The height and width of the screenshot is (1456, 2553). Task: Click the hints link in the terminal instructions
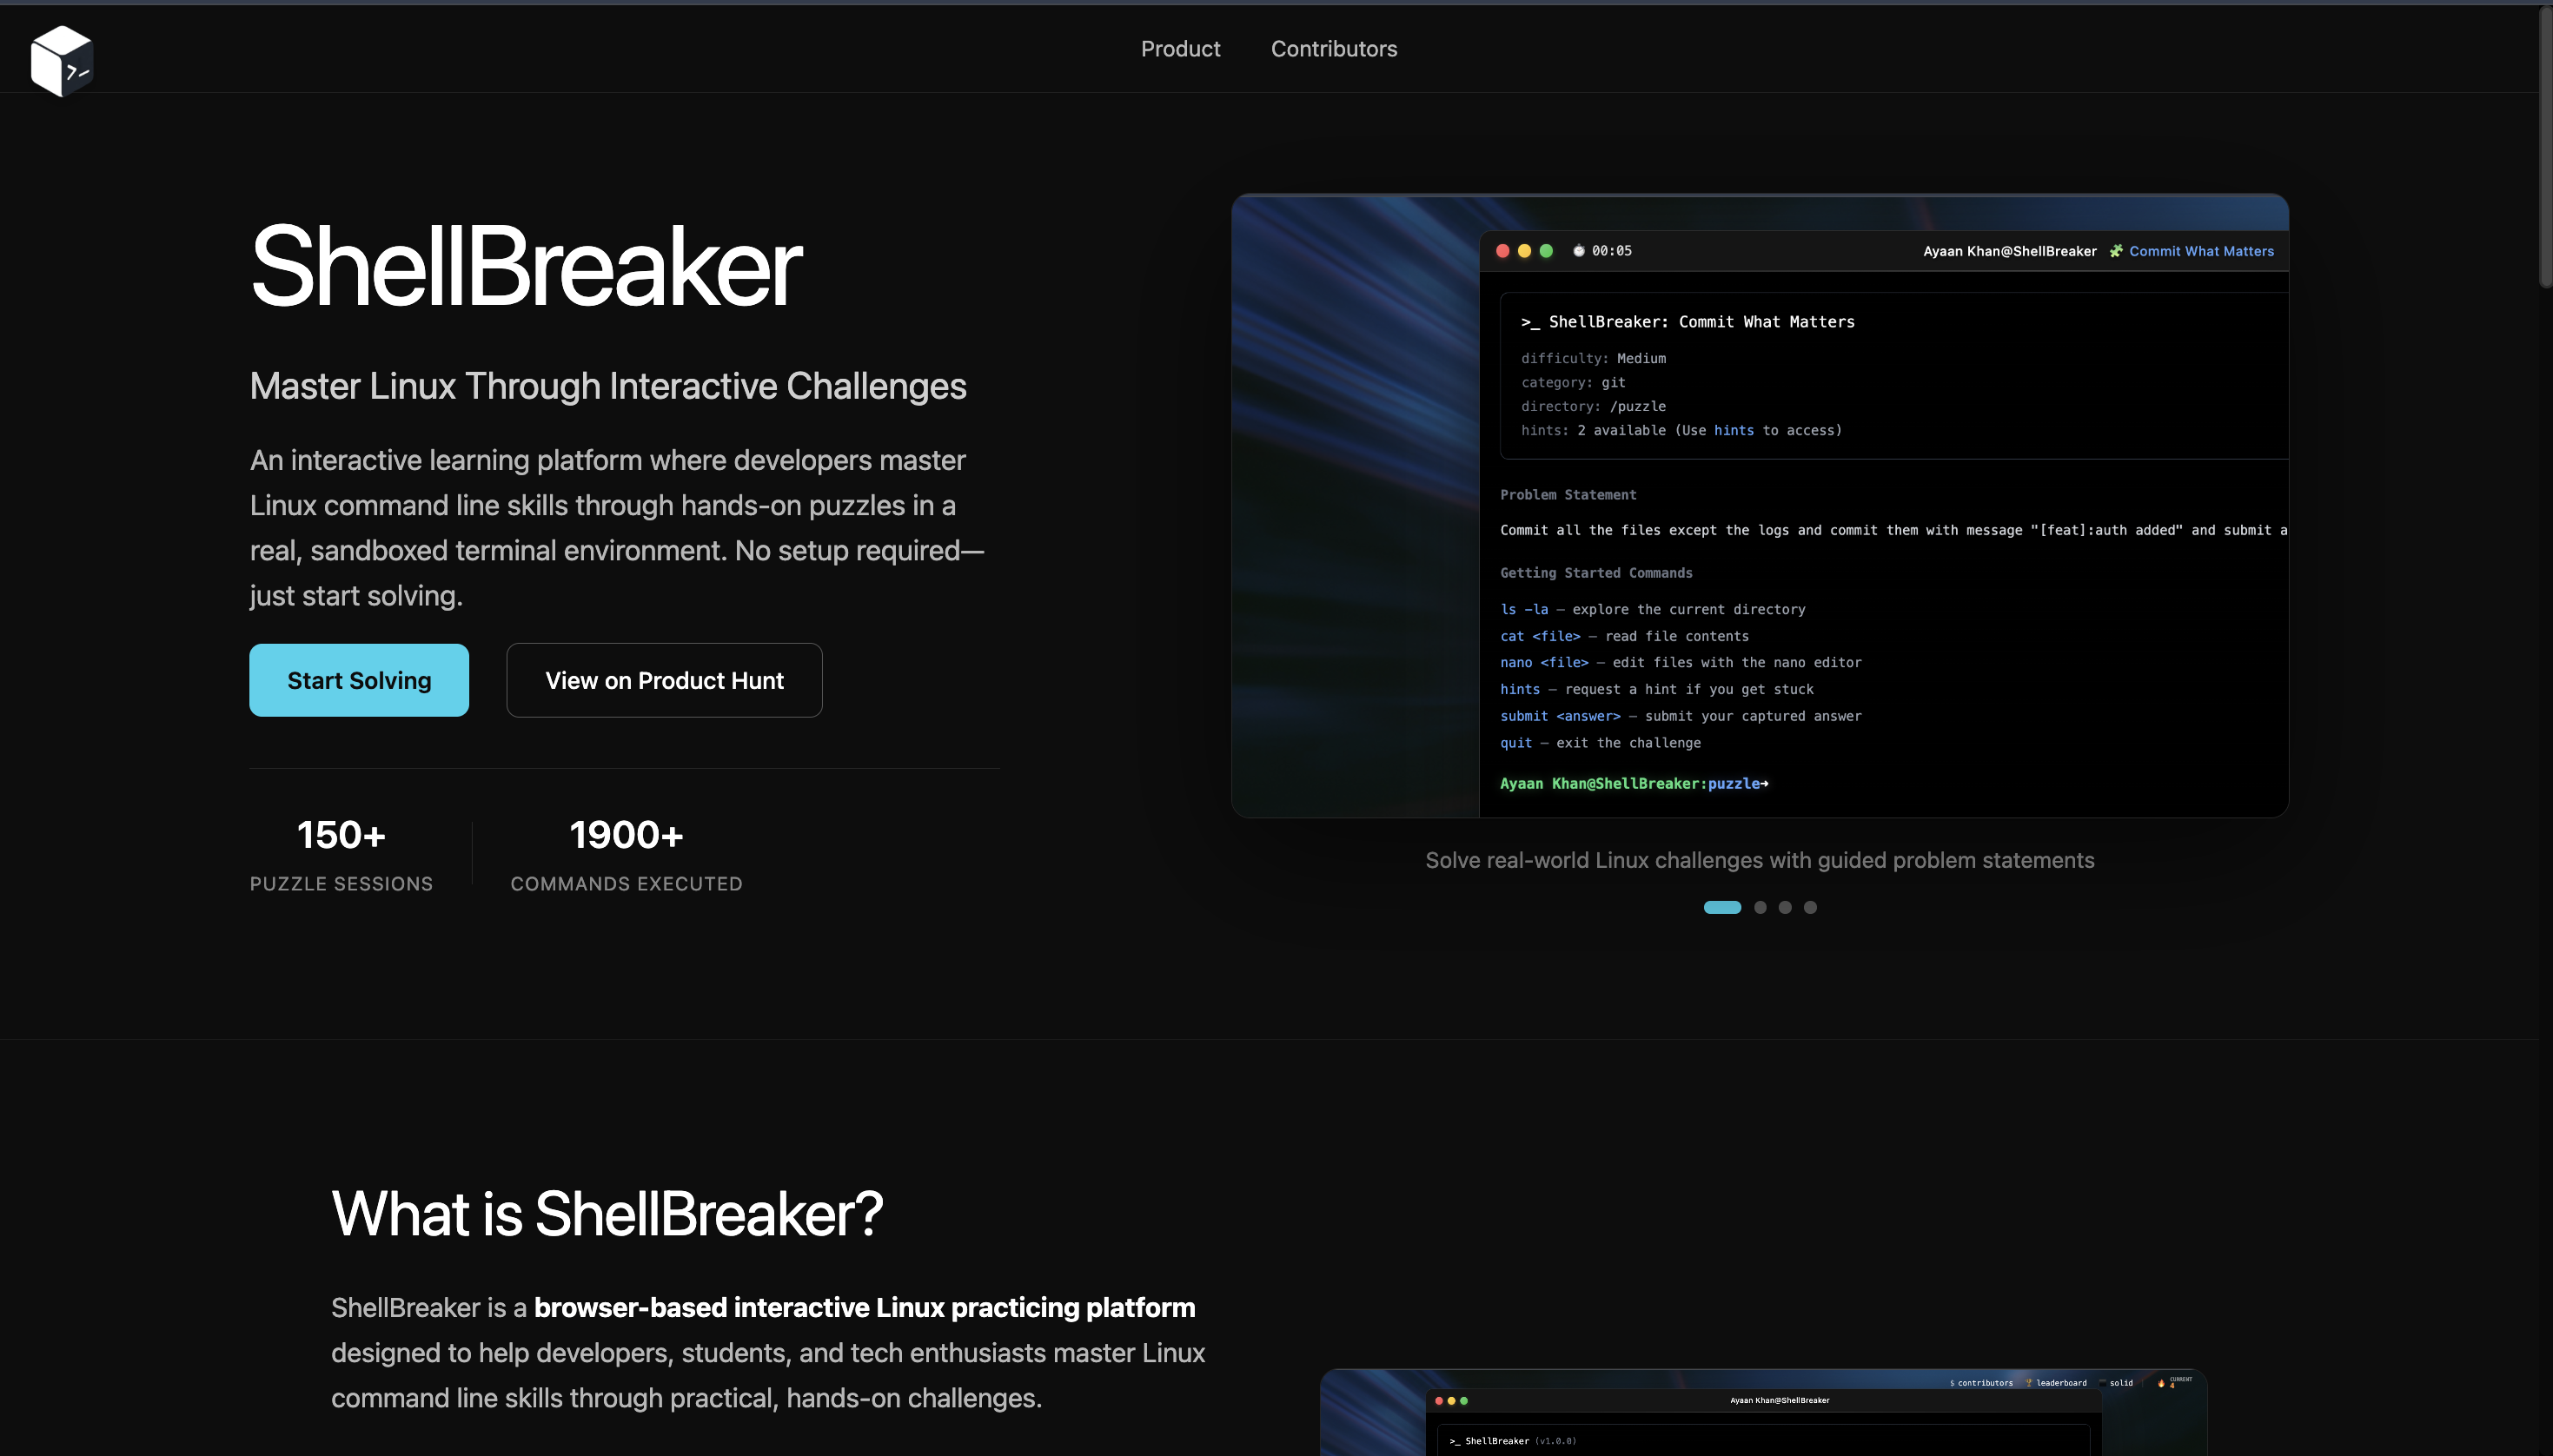[1734, 430]
